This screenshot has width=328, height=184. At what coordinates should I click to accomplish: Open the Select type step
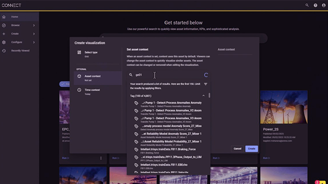pos(98,54)
